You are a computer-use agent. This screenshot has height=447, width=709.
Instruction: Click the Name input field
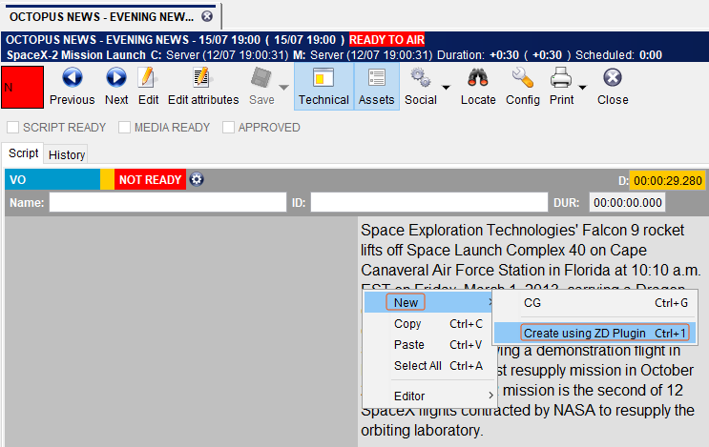[167, 202]
